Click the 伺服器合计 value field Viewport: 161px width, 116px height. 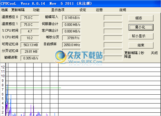(x=71, y=25)
